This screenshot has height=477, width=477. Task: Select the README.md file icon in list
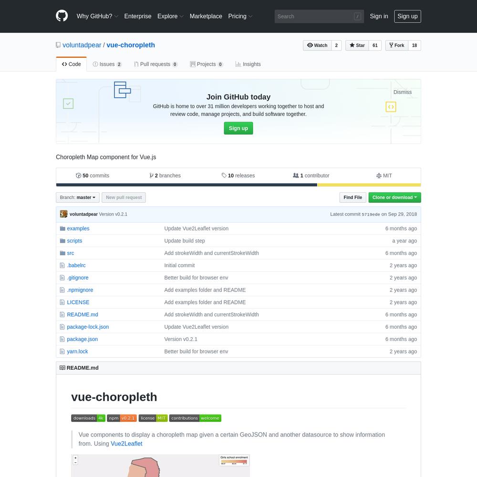pos(62,314)
